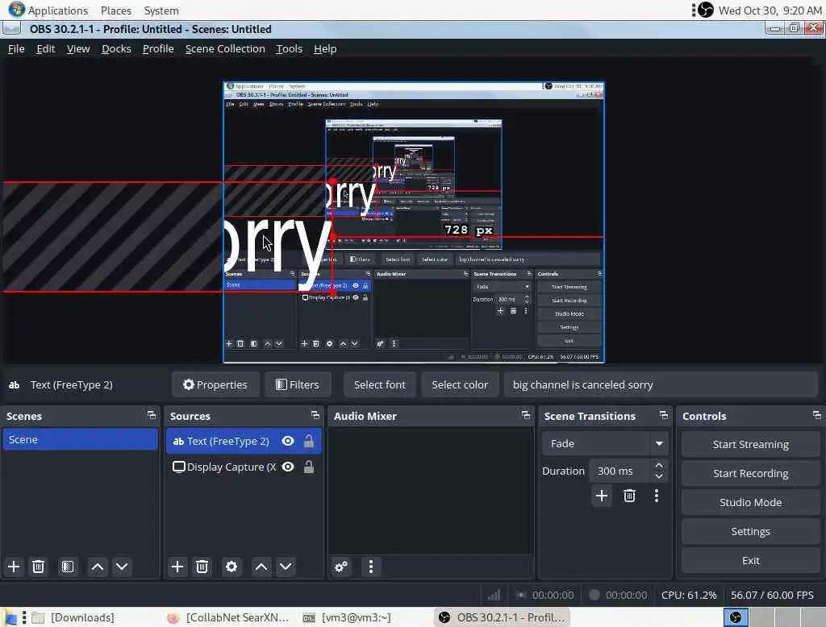The image size is (826, 627).
Task: Click the OBS tray icon in top panel
Action: tap(706, 10)
